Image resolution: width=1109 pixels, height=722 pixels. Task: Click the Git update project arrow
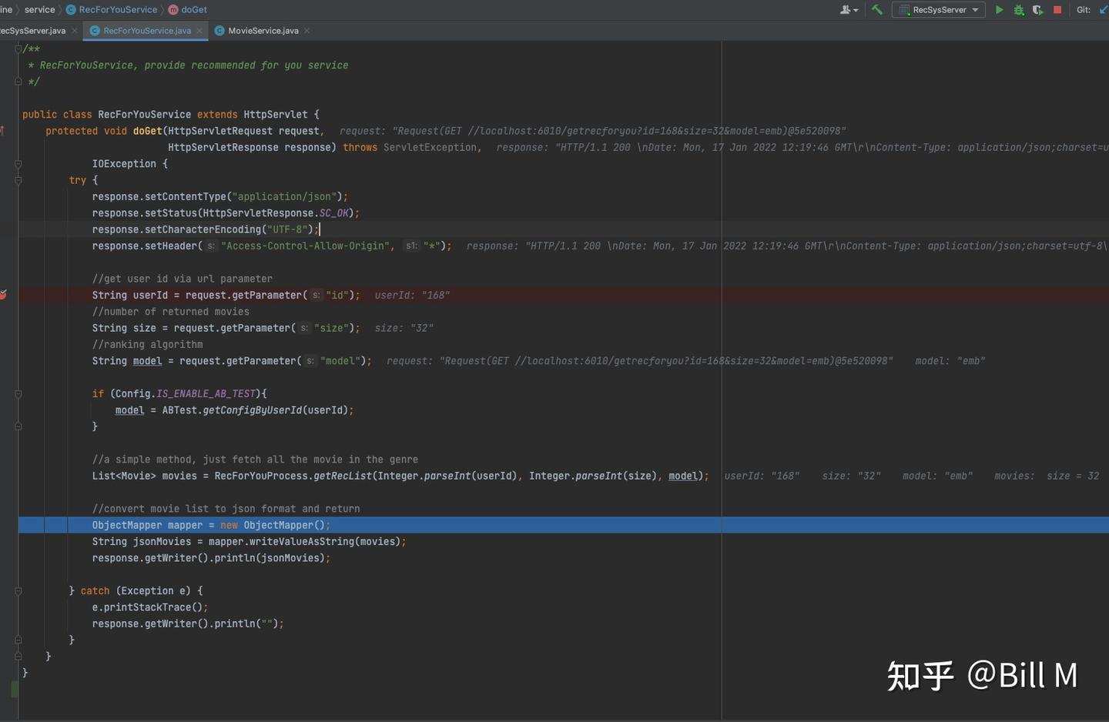1103,10
